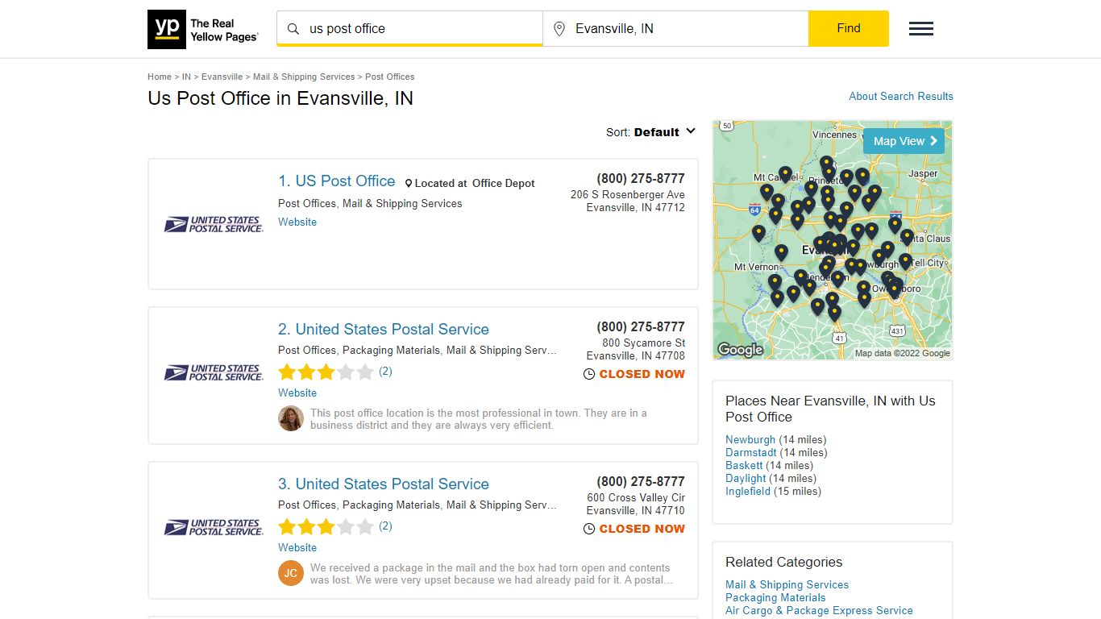
Task: Click the clock icon beside Cross Valley Cir Closed Now
Action: point(589,529)
